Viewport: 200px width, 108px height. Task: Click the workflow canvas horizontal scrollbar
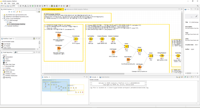tap(84, 74)
